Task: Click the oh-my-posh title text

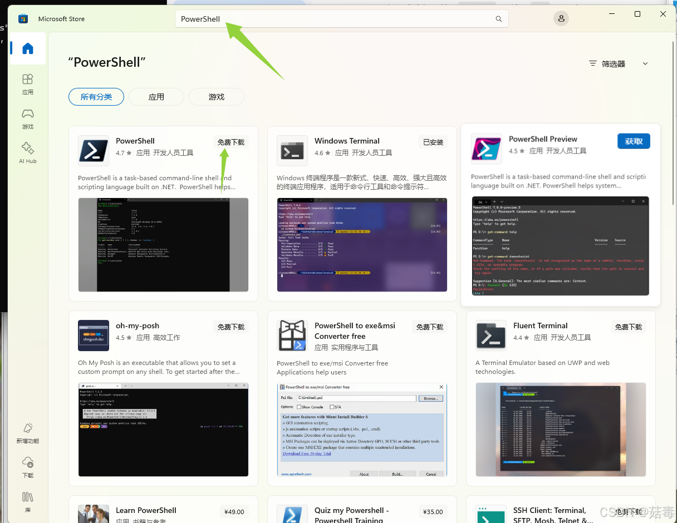Action: [138, 325]
